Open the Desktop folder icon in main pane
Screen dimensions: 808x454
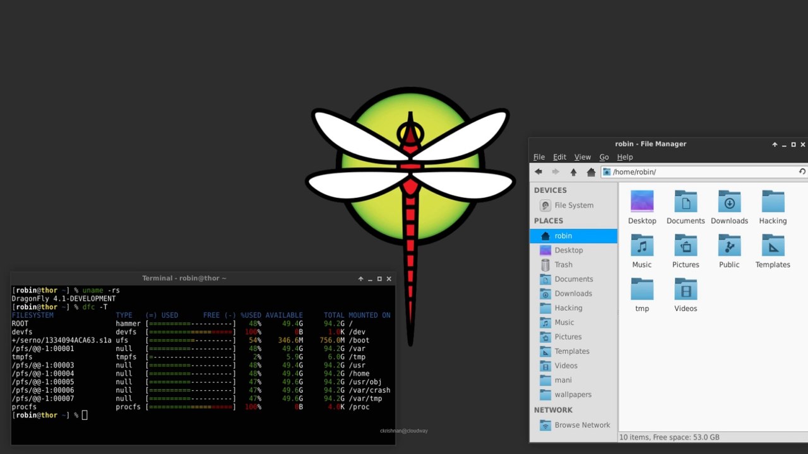[x=642, y=202]
